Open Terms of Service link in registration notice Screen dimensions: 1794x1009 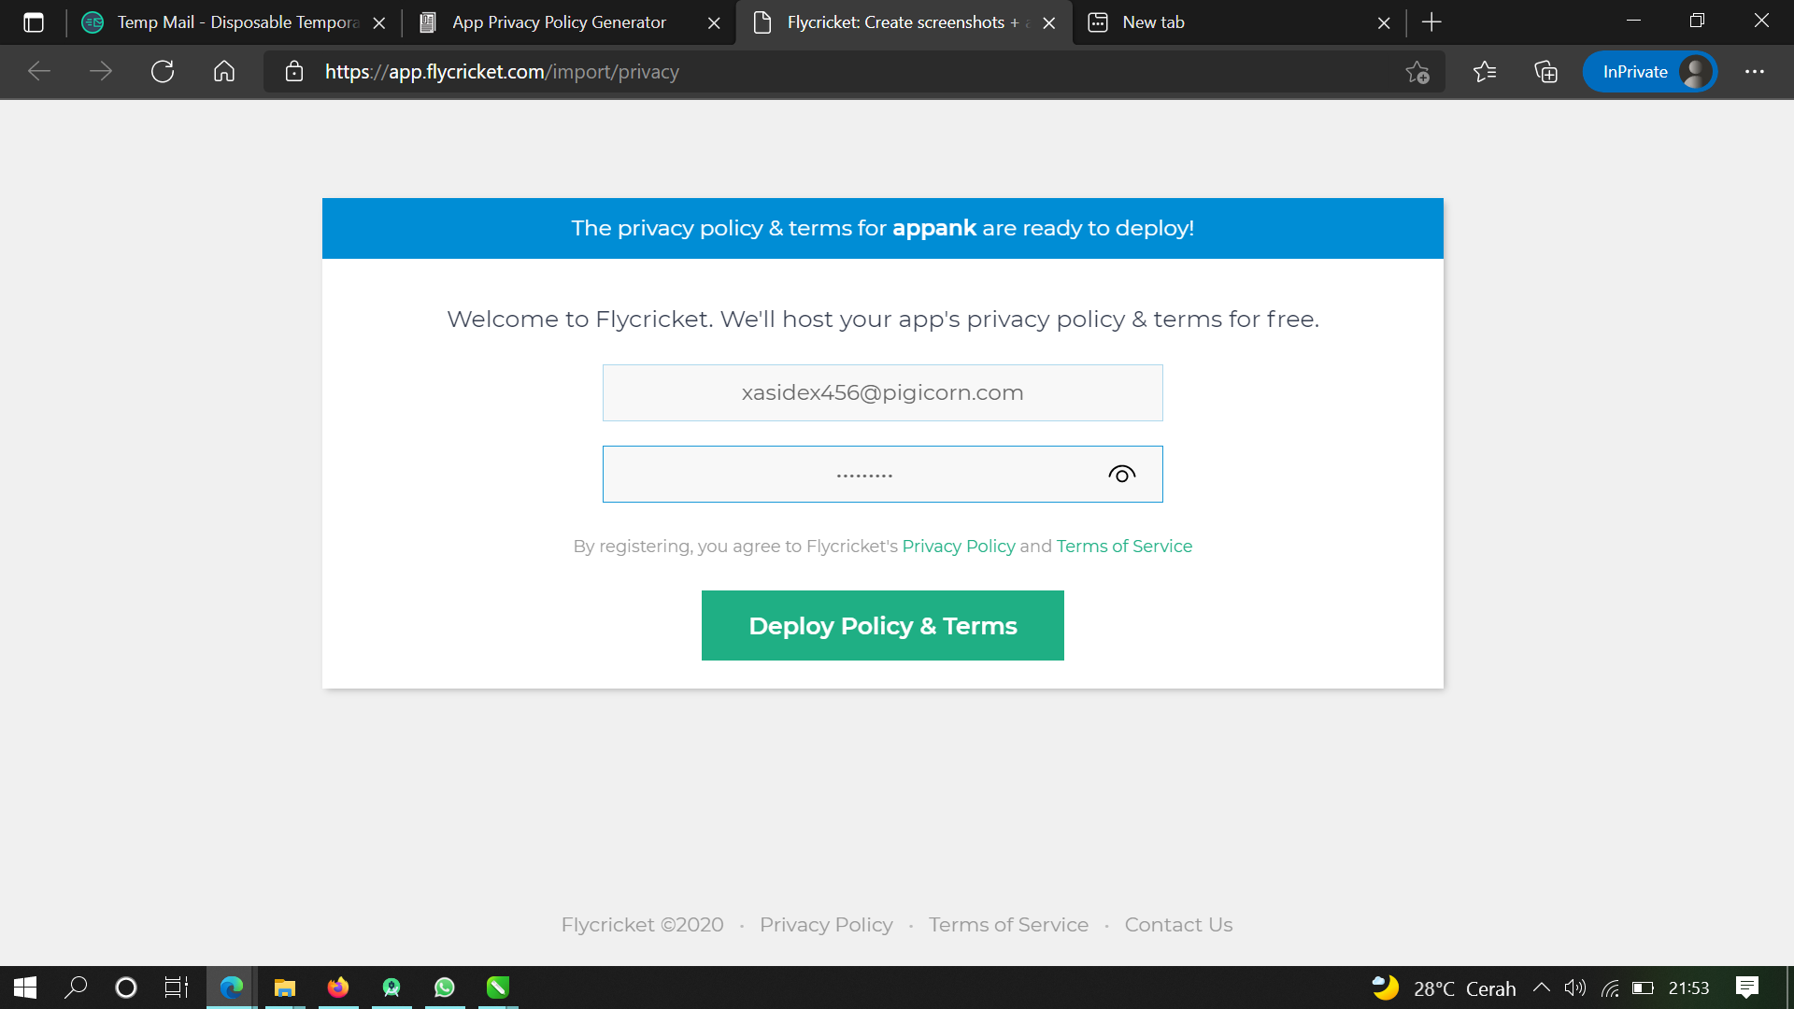coord(1124,546)
